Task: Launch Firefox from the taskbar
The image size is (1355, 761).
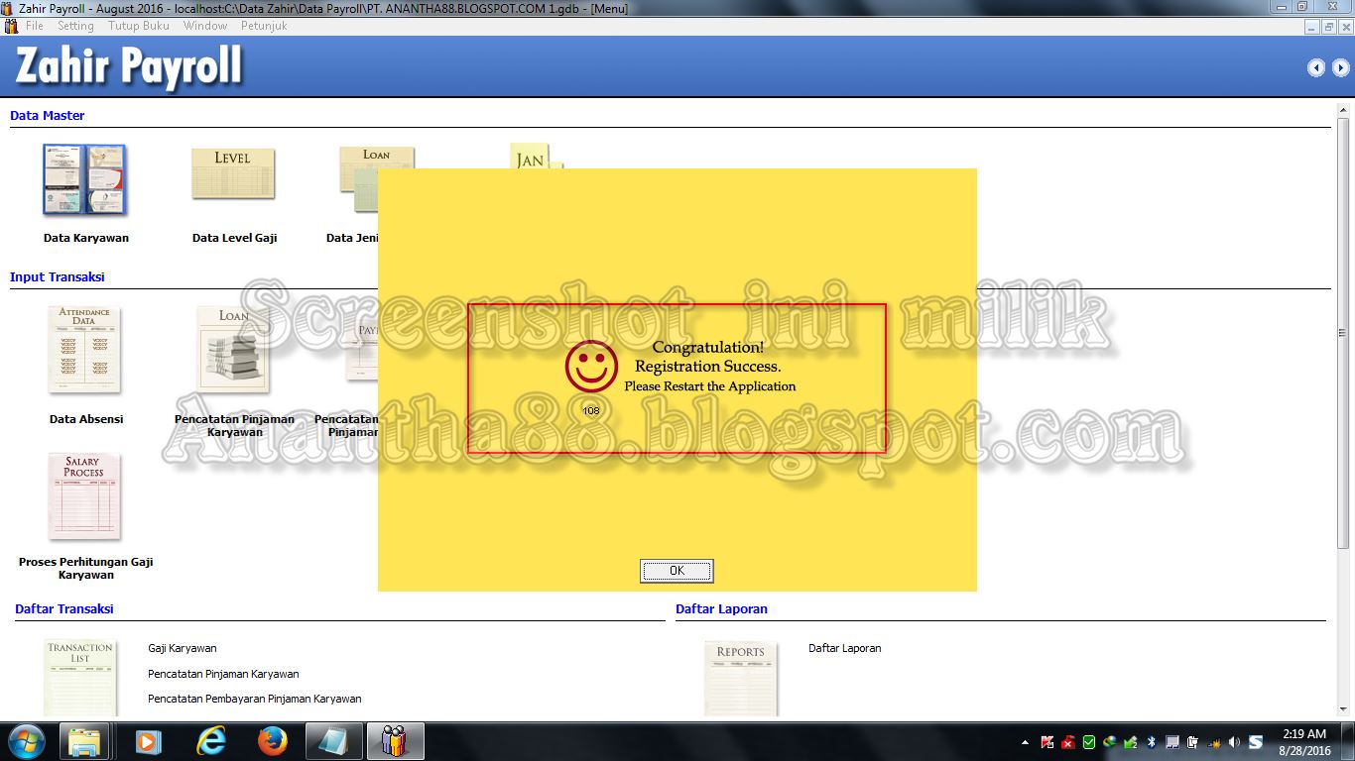Action: [x=272, y=741]
